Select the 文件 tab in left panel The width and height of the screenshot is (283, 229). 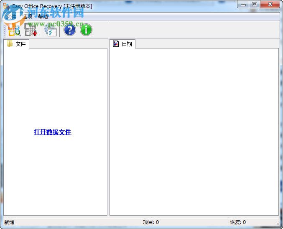(16, 44)
